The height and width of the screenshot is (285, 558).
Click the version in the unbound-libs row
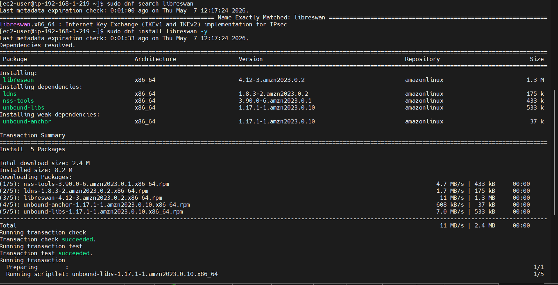277,108
